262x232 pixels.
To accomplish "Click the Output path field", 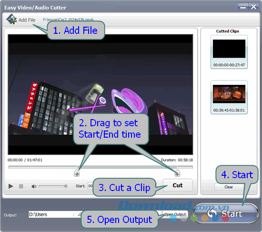I will (x=55, y=214).
